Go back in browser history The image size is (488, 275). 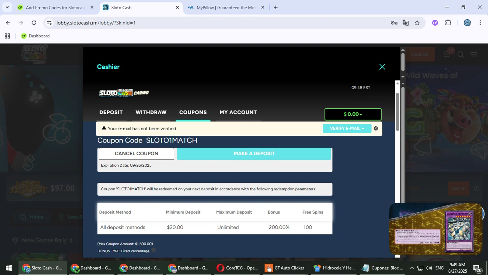point(8,23)
